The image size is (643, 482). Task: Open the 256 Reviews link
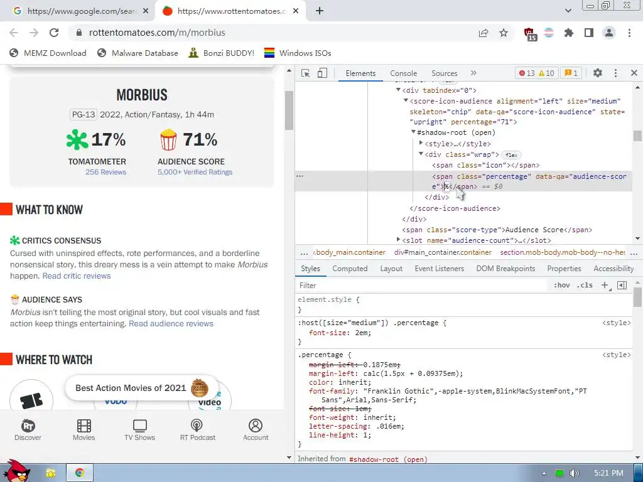(x=105, y=172)
